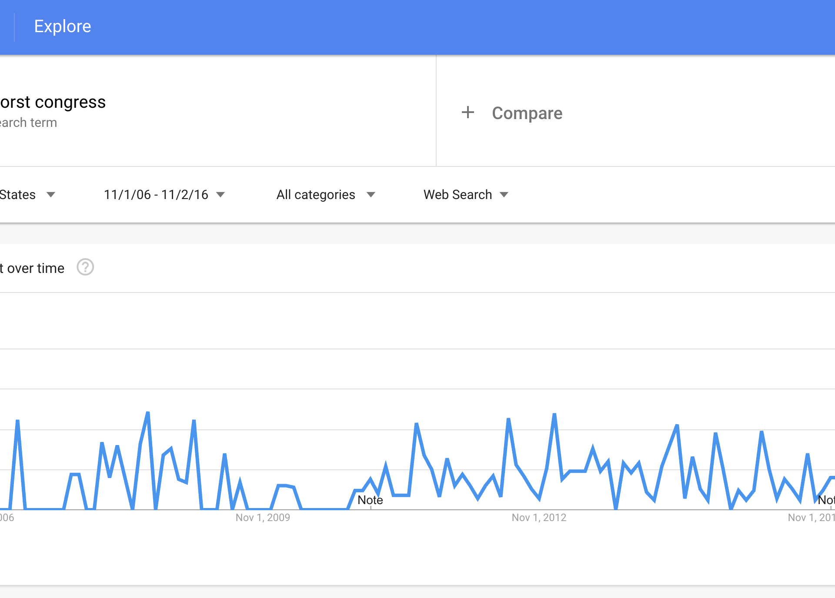The height and width of the screenshot is (598, 835).
Task: Click the Note marker left of Nov 2012
Action: 370,500
